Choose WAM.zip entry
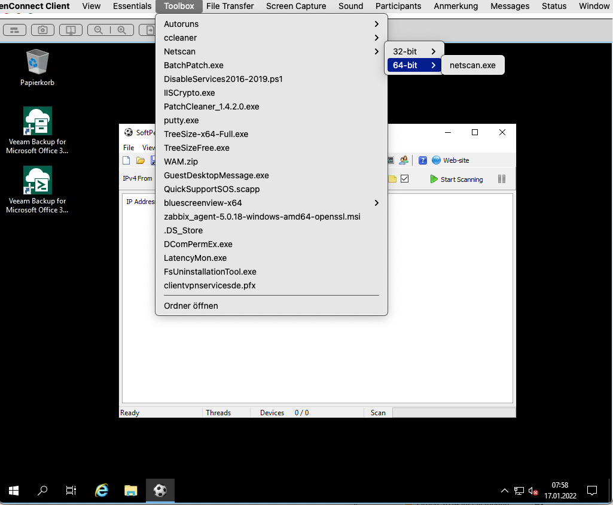 [272, 162]
